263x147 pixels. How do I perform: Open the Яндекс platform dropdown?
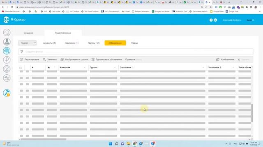point(28,43)
